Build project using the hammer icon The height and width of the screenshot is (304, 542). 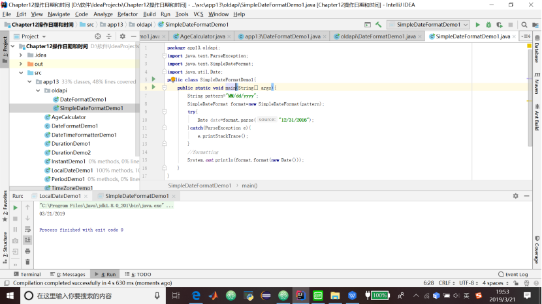379,25
